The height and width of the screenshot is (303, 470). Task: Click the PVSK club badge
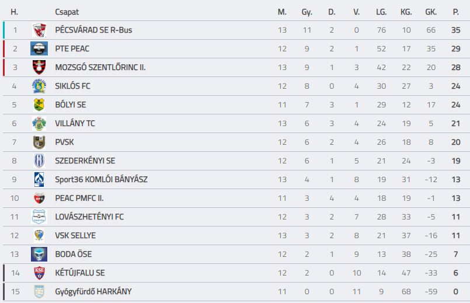[x=39, y=142]
